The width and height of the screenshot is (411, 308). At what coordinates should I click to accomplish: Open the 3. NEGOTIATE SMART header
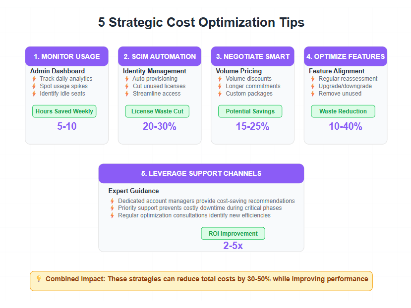click(x=253, y=56)
